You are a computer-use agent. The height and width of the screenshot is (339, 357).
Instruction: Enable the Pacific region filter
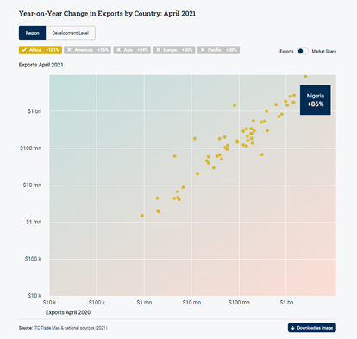coord(218,50)
